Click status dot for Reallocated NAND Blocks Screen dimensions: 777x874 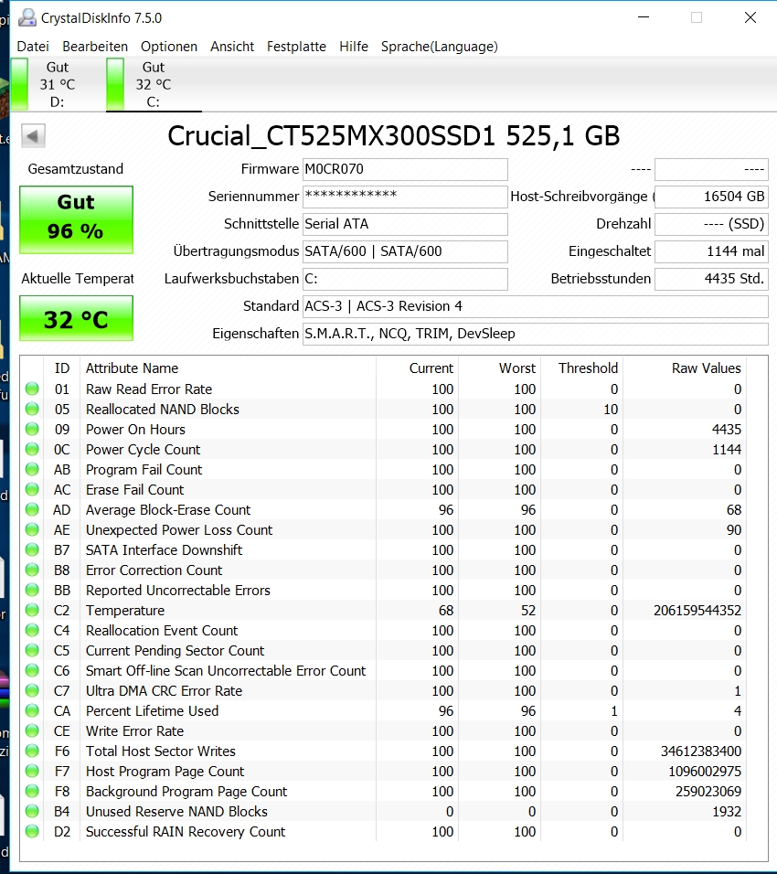(x=32, y=409)
